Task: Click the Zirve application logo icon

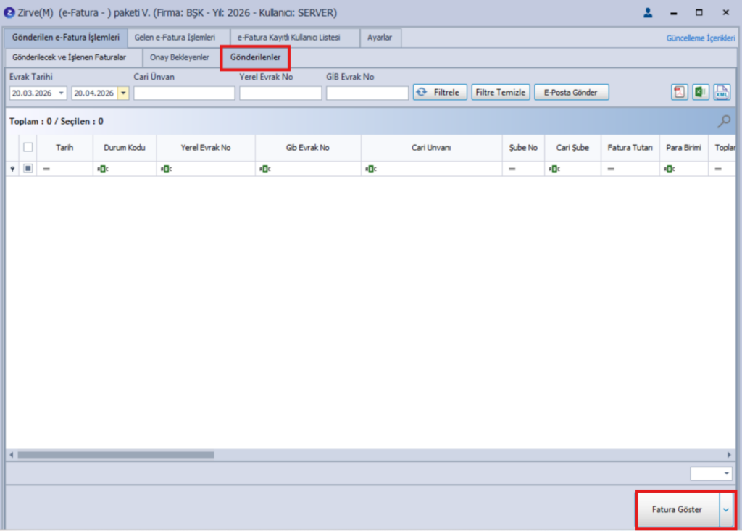Action: click(x=9, y=13)
